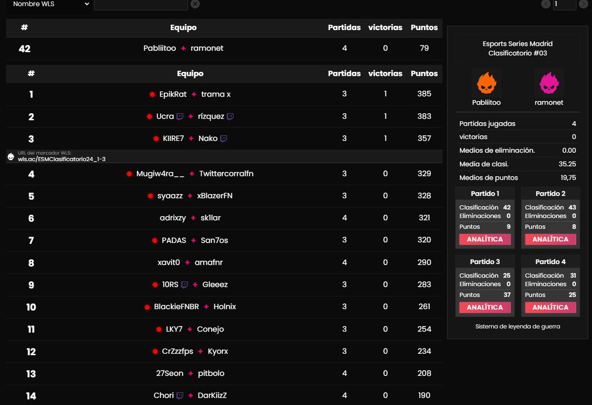This screenshot has width=592, height=405.
Task: Select player name trama x
Action: point(216,94)
